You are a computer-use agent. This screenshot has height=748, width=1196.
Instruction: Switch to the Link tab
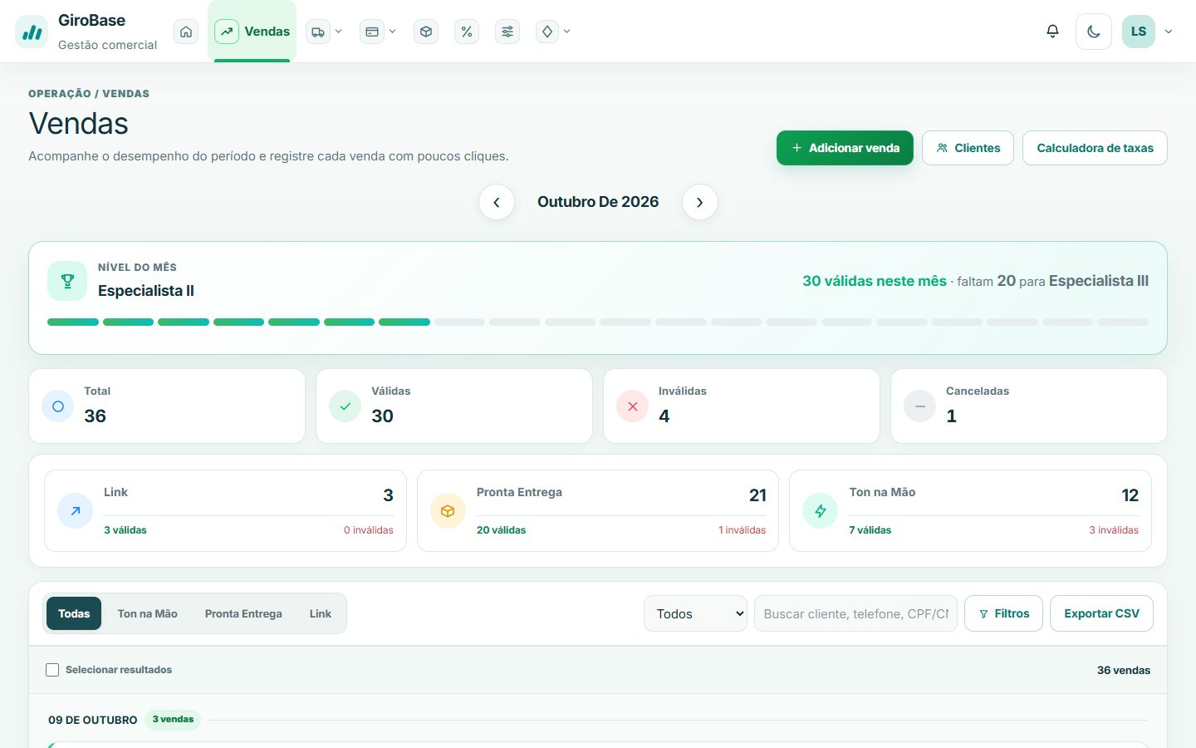(x=321, y=613)
